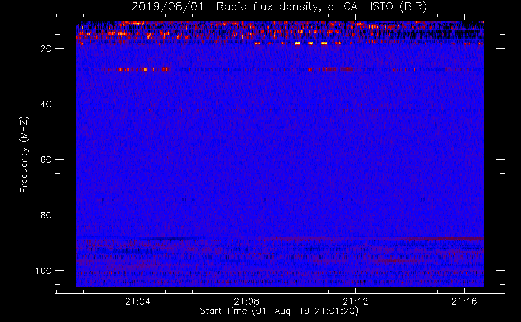The width and height of the screenshot is (521, 322).
Task: Click the bright yellow burst near 18 MHz
Action: point(298,43)
